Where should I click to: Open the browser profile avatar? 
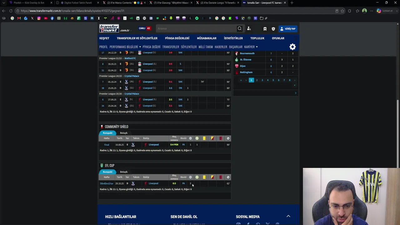364,11
